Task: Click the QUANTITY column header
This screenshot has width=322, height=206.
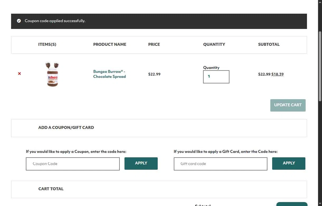Action: pyautogui.click(x=214, y=44)
